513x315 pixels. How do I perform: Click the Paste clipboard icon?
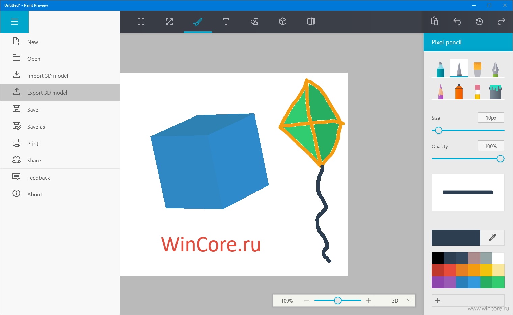click(435, 21)
